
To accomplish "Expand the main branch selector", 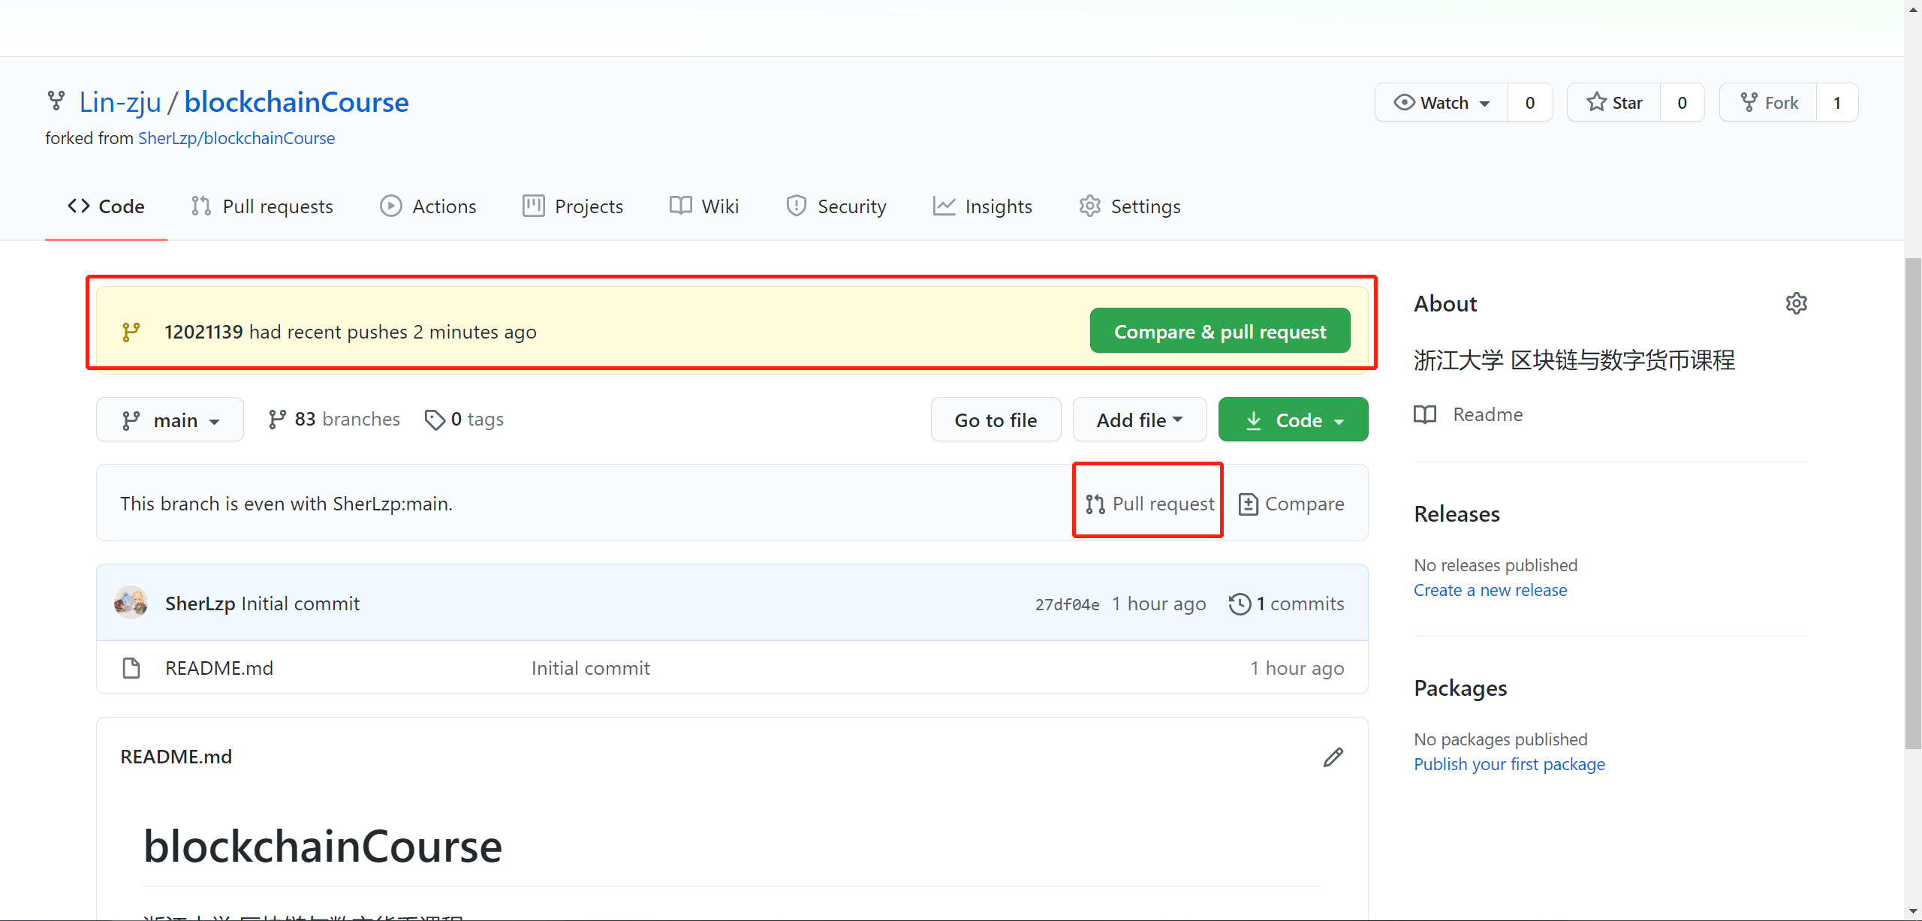I will point(170,420).
